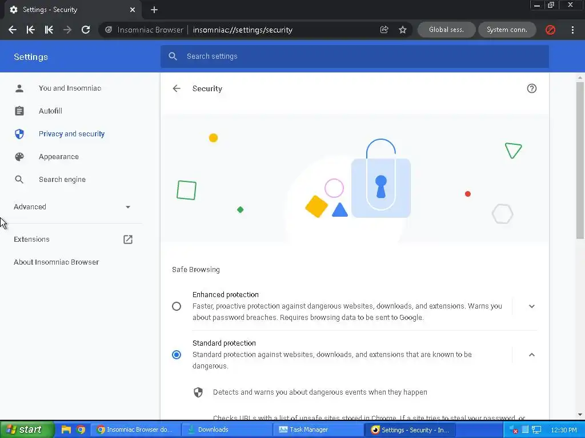Select the Standard protection radio button
The width and height of the screenshot is (585, 438).
point(177,355)
